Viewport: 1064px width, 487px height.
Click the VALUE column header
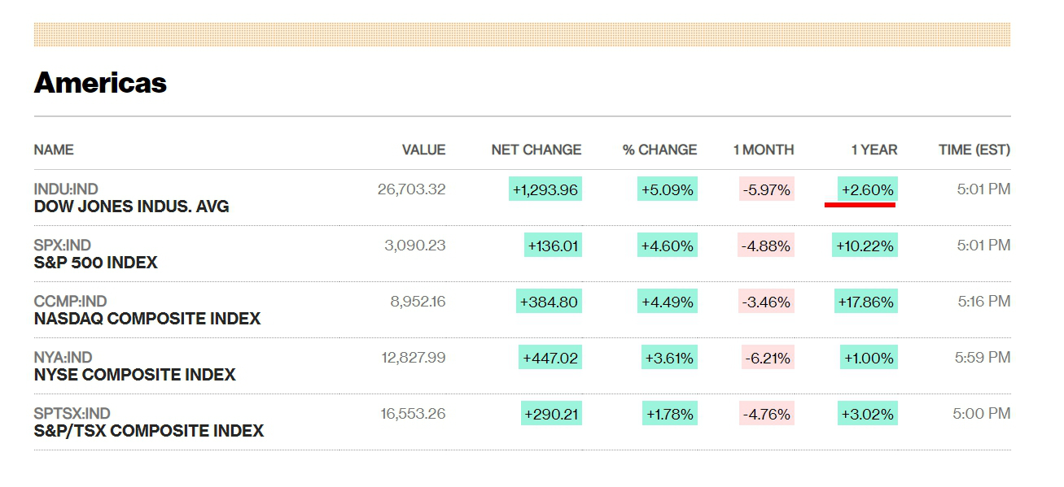424,150
